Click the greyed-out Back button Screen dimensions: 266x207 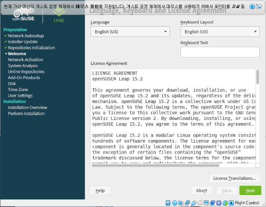pyautogui.click(x=227, y=191)
